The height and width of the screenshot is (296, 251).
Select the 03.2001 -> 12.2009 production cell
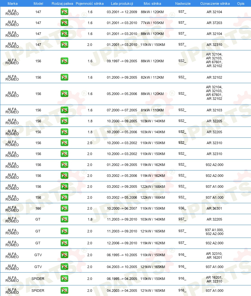click(122, 12)
